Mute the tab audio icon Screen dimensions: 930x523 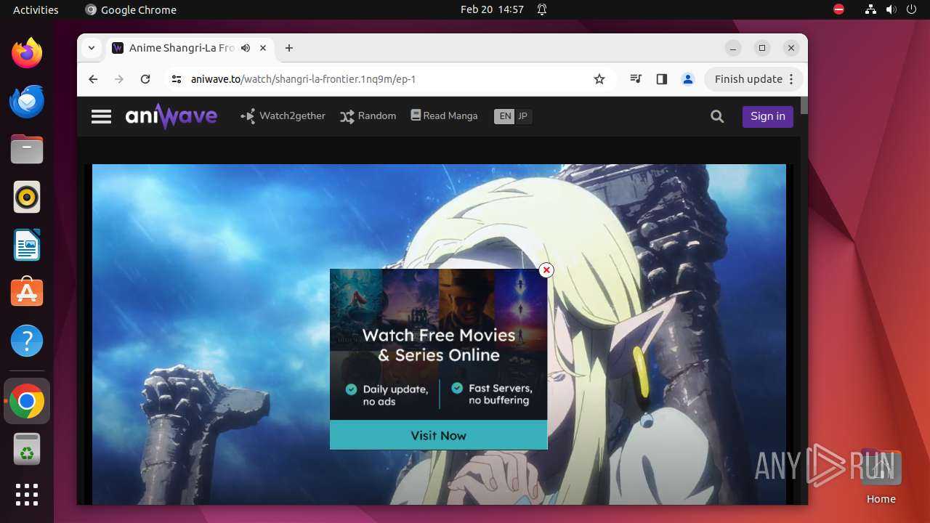tap(246, 48)
